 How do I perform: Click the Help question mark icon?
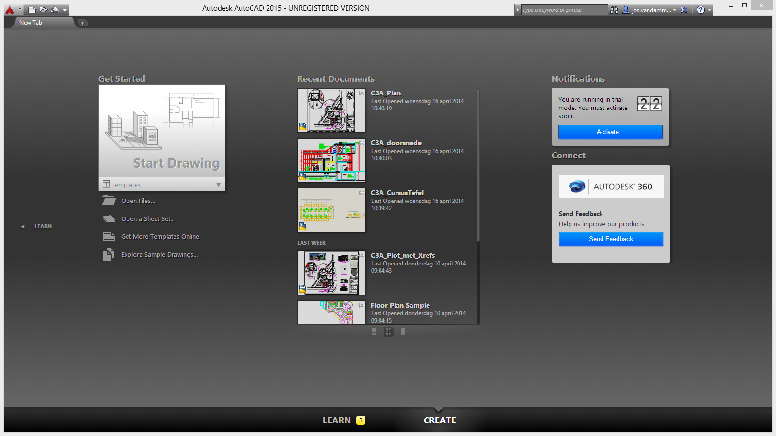pyautogui.click(x=701, y=10)
